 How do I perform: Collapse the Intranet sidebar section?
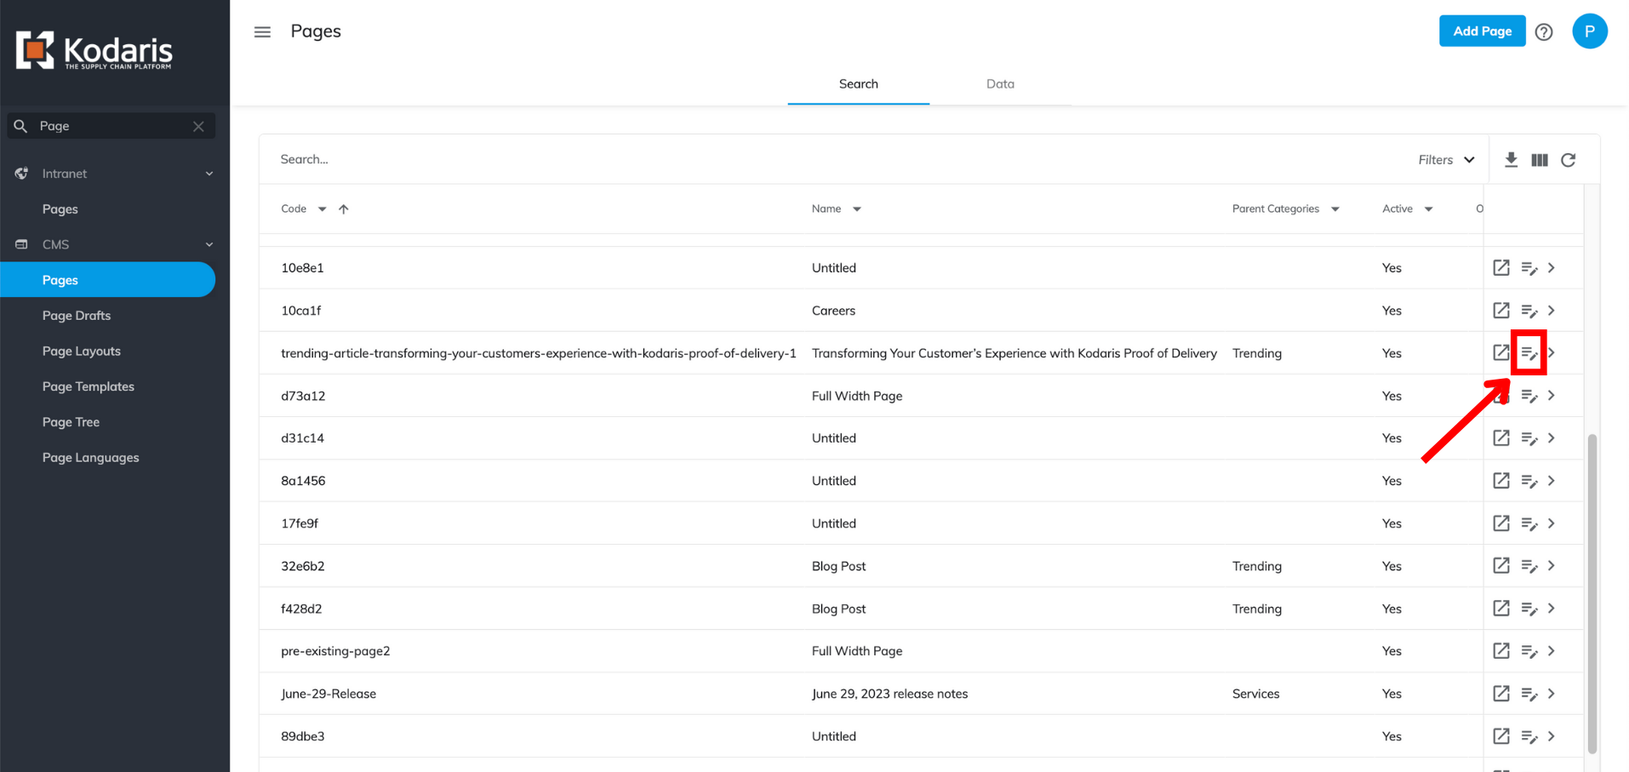(209, 174)
